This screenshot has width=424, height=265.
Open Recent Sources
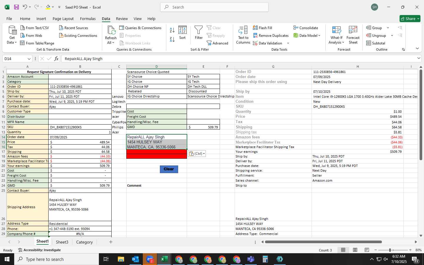(x=74, y=28)
